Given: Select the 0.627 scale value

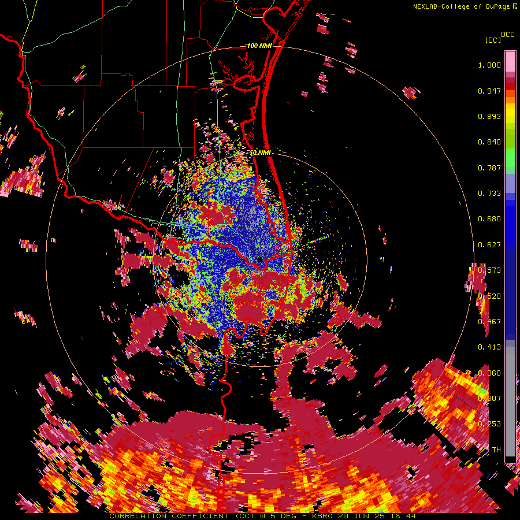Looking at the screenshot, I should coord(489,245).
